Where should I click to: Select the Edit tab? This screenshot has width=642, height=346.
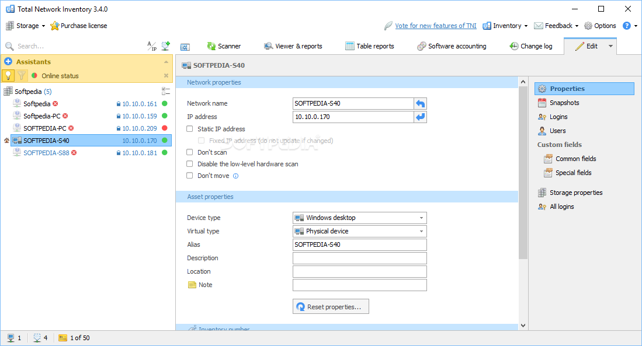point(587,46)
